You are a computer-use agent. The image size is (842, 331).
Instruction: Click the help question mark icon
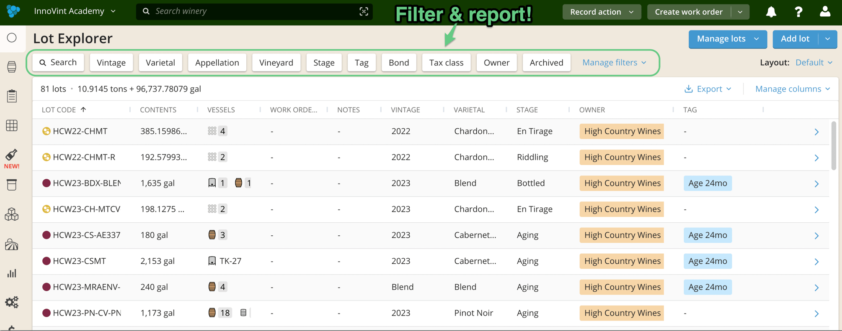pyautogui.click(x=798, y=12)
